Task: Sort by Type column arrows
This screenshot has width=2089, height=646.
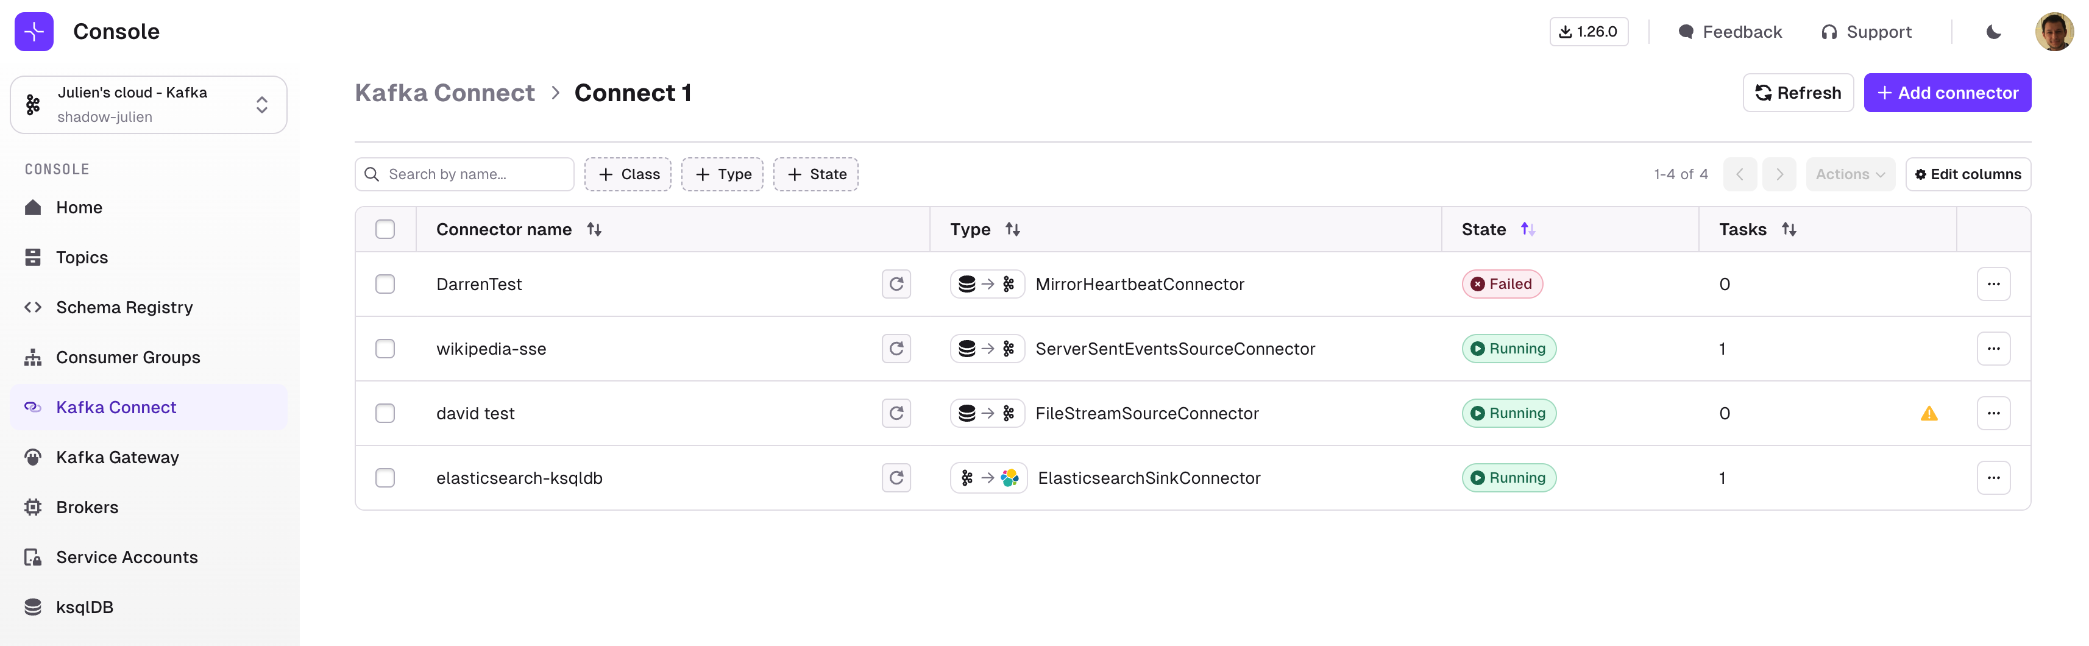Action: coord(1013,229)
